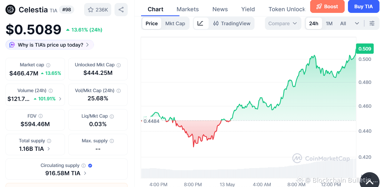Switch to the Token Unlock tab
The width and height of the screenshot is (380, 187).
tap(287, 9)
